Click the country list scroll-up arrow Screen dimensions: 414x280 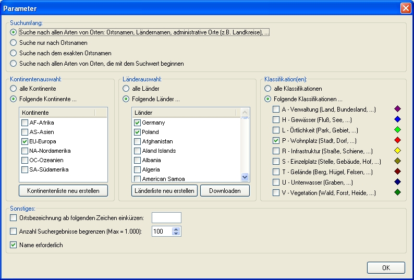click(x=245, y=112)
